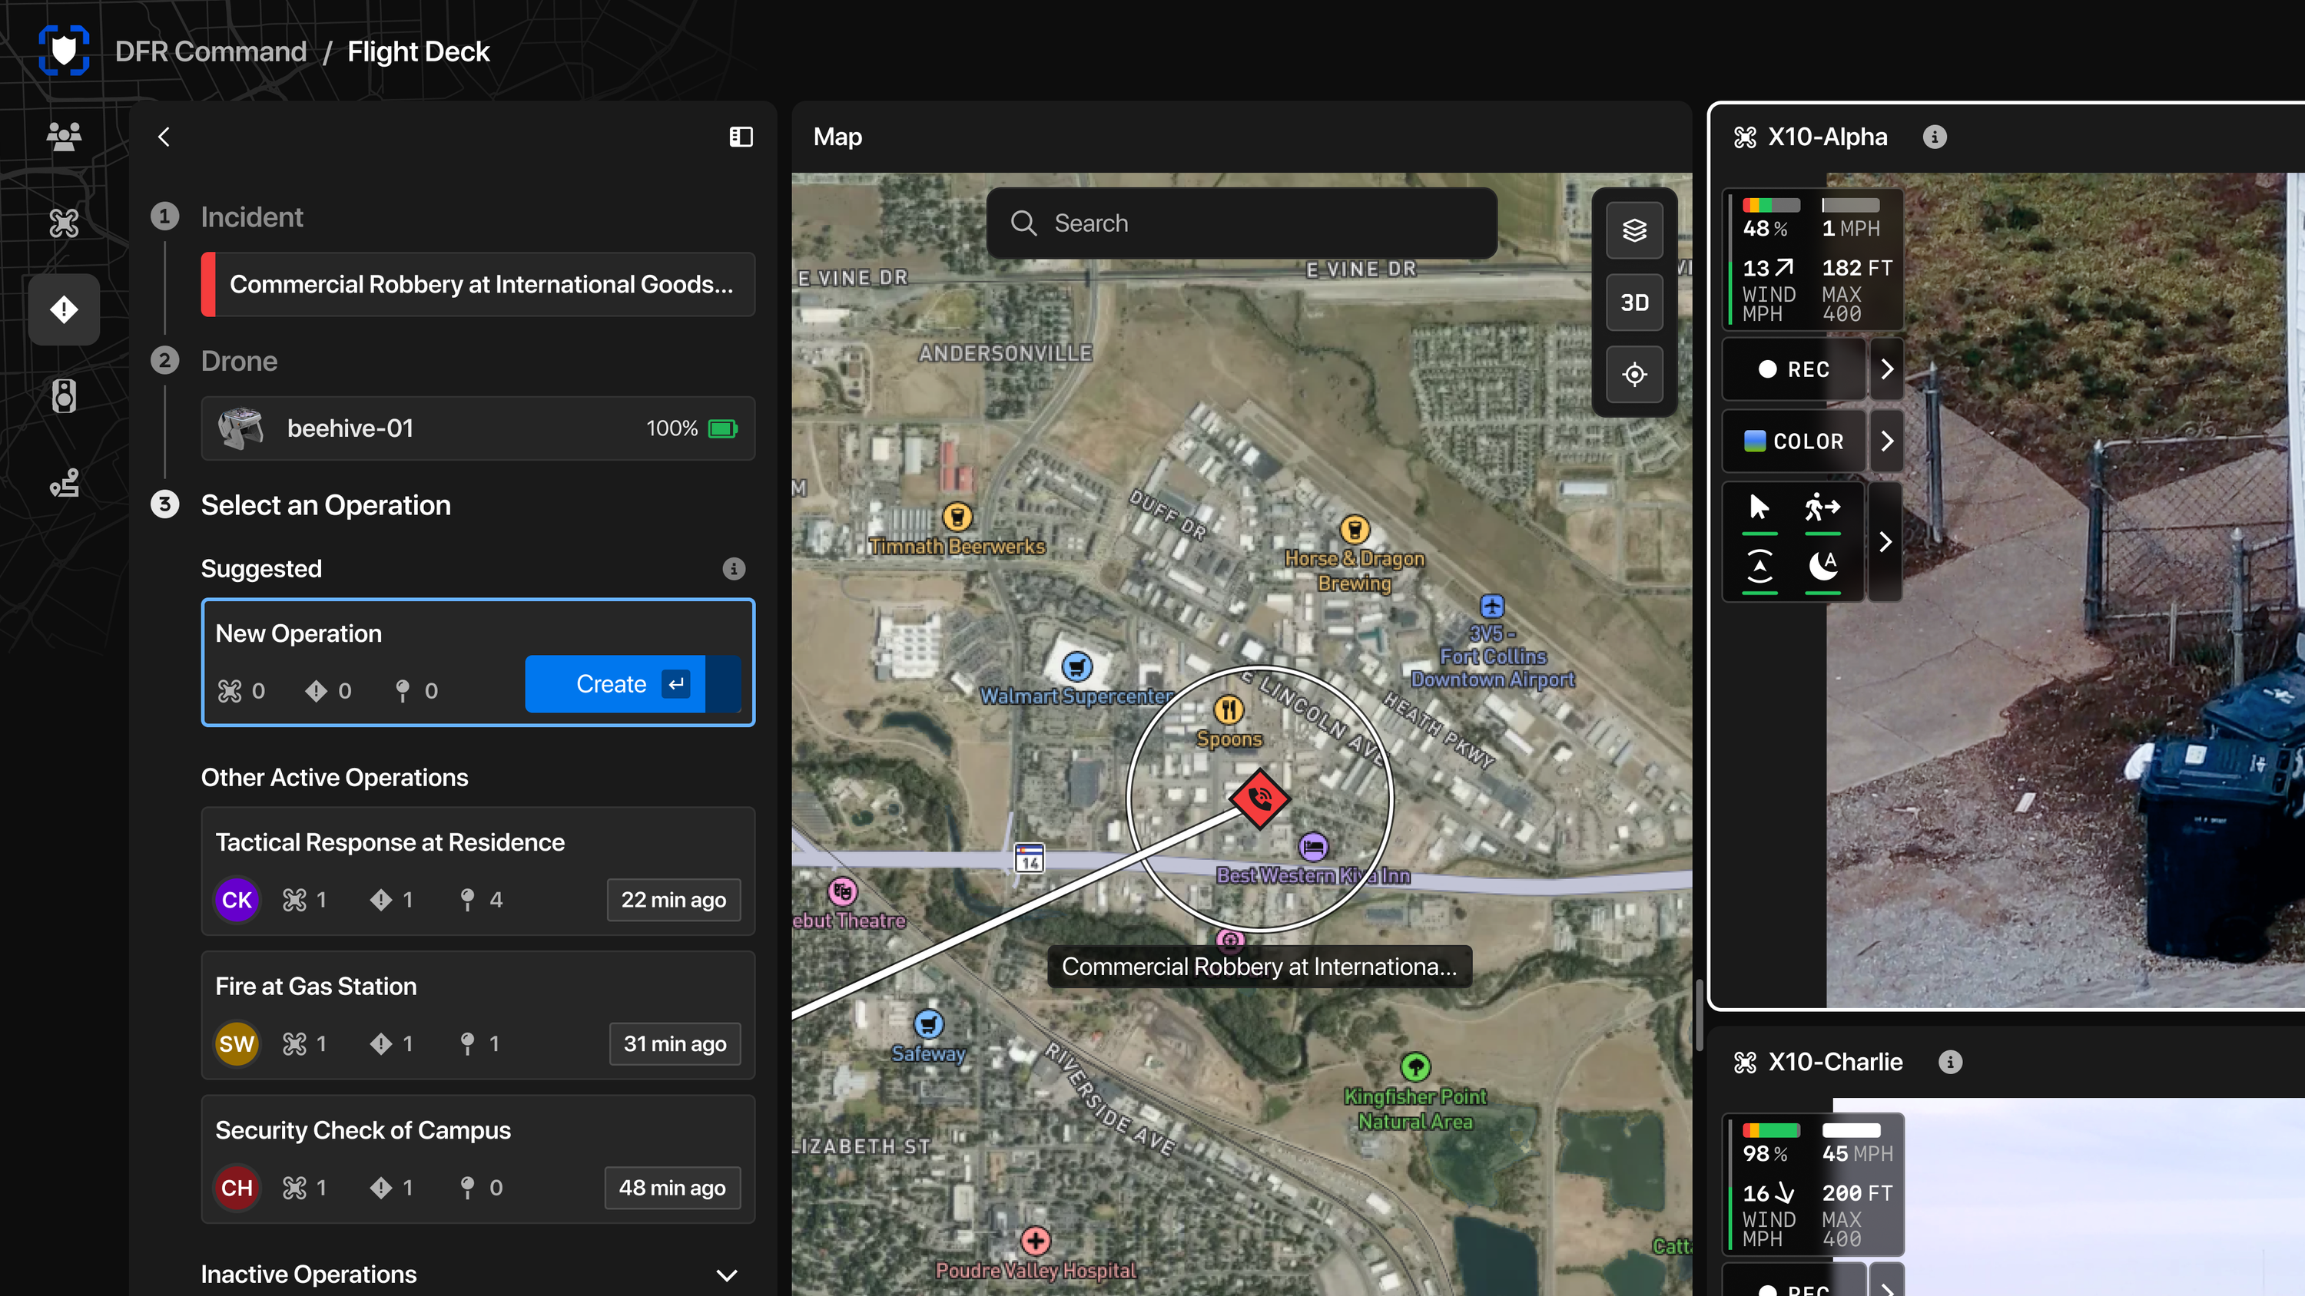Toggle COLOR camera mode on X10-Alpha
This screenshot has height=1296, width=2305.
1794,441
